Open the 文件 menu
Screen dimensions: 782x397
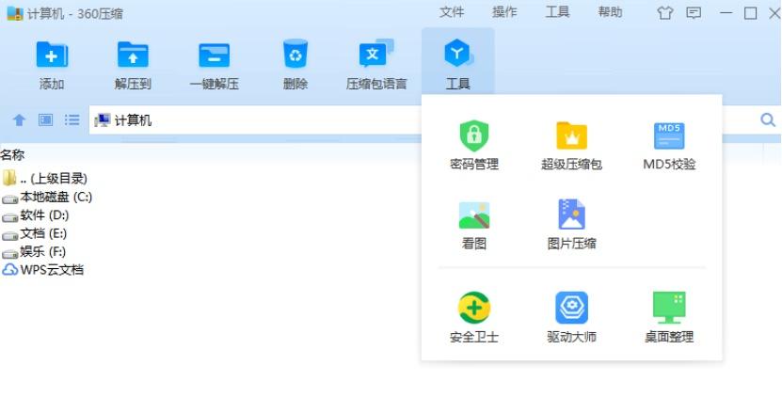coord(452,12)
